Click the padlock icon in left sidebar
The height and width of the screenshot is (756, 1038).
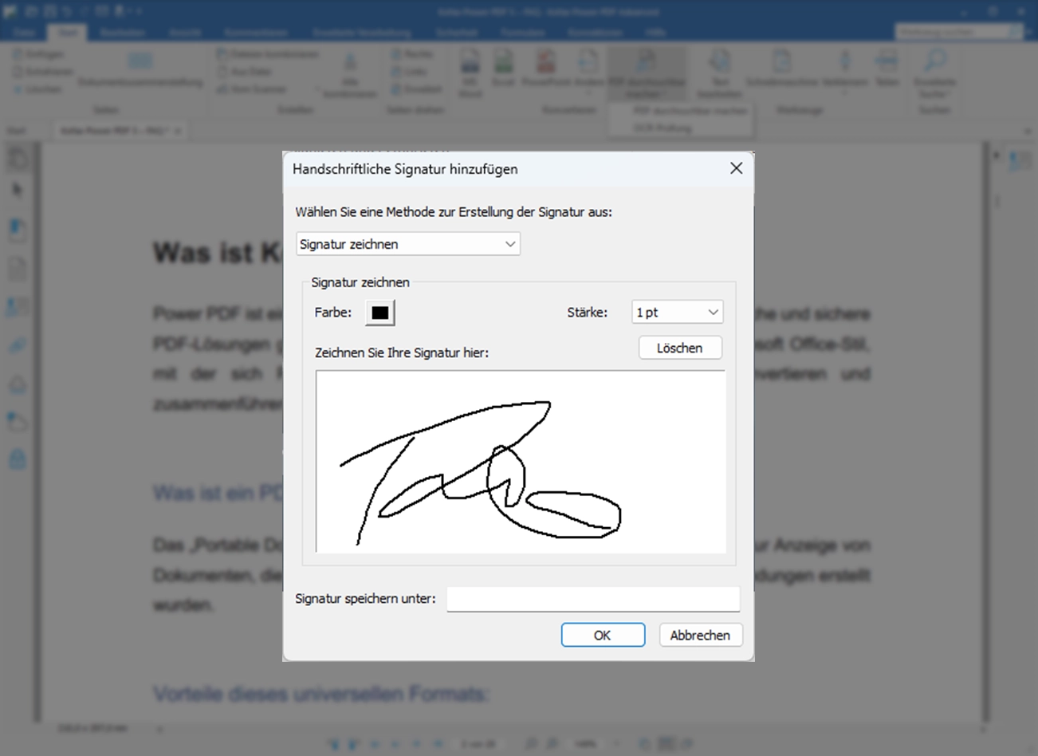pyautogui.click(x=18, y=459)
